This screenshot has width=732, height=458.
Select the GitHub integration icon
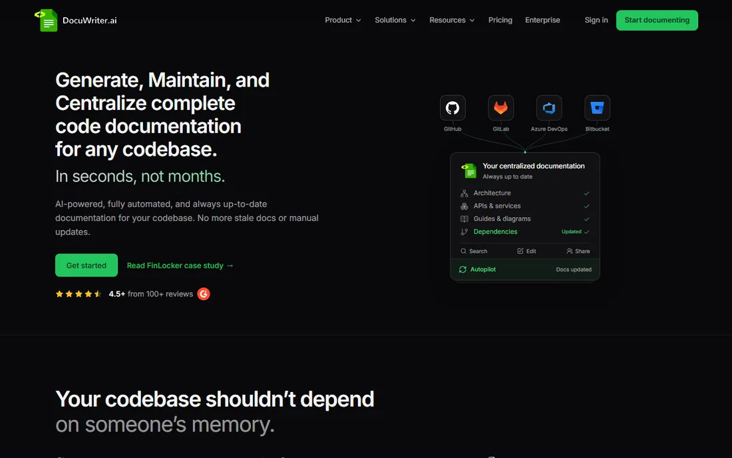click(x=453, y=108)
